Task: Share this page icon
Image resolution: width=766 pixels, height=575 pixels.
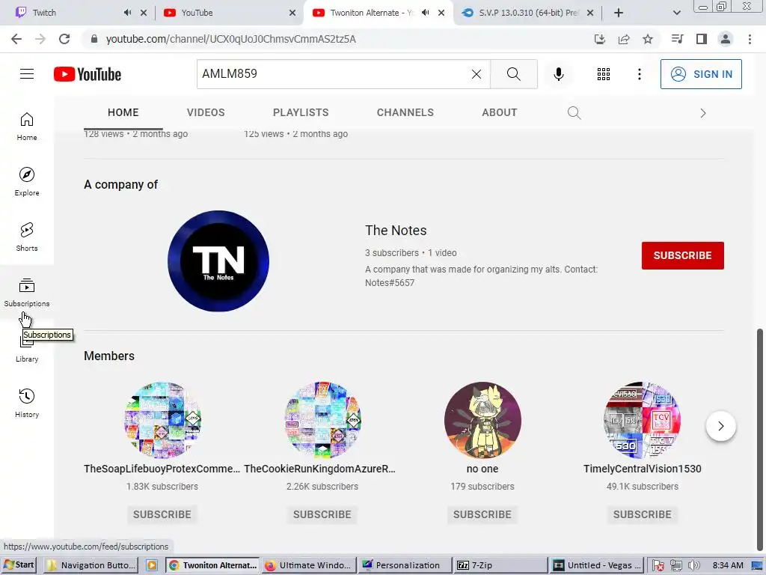Action: 624,39
